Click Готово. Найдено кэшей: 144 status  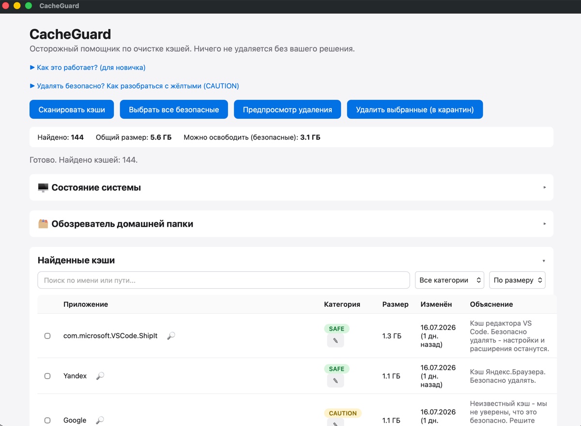coord(84,159)
